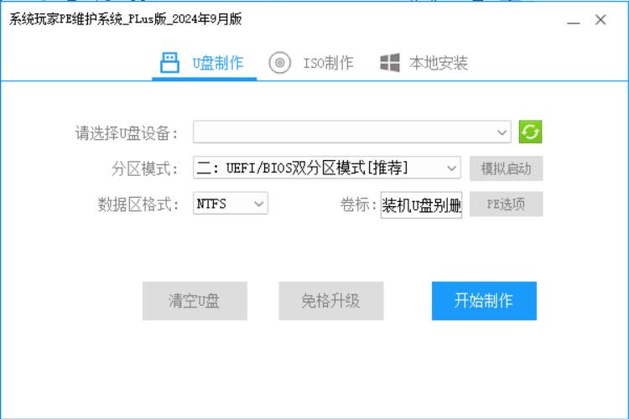Minimize the PE维护系统 window

[x=574, y=21]
